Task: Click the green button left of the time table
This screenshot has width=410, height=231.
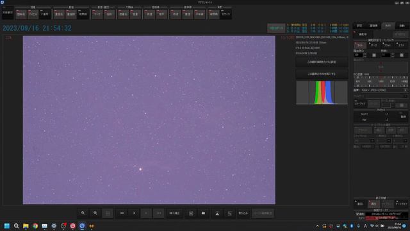Action: (x=276, y=28)
